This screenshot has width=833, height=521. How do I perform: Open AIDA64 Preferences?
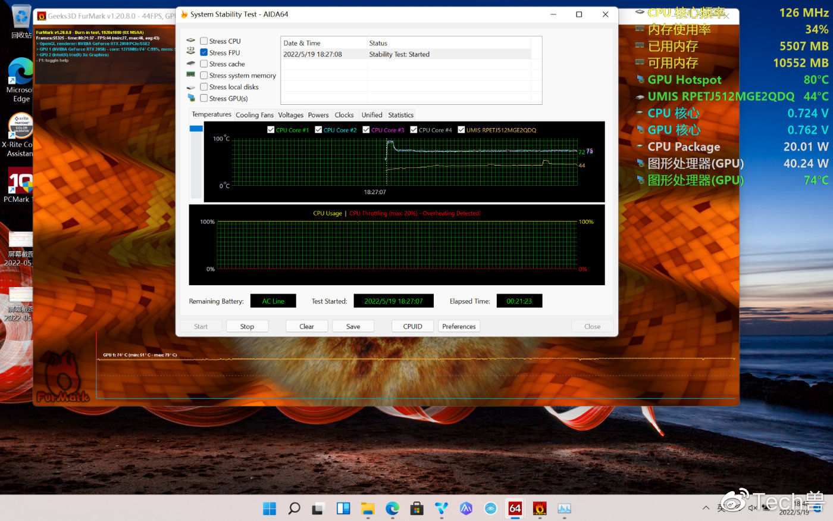pos(459,326)
